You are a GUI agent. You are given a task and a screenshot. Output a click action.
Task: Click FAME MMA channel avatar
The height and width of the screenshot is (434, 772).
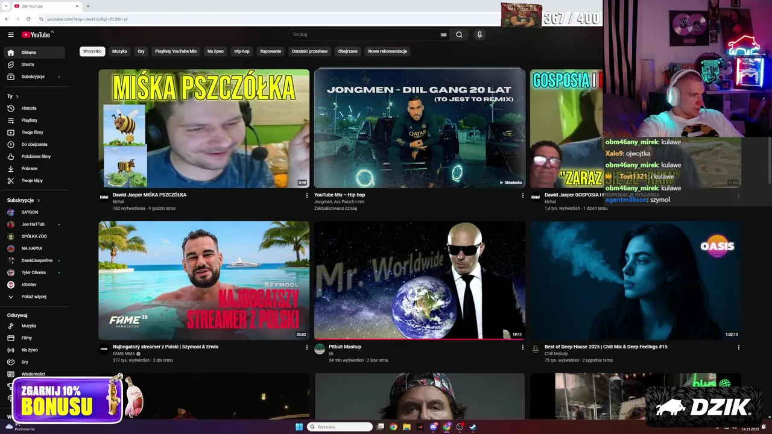click(x=104, y=349)
